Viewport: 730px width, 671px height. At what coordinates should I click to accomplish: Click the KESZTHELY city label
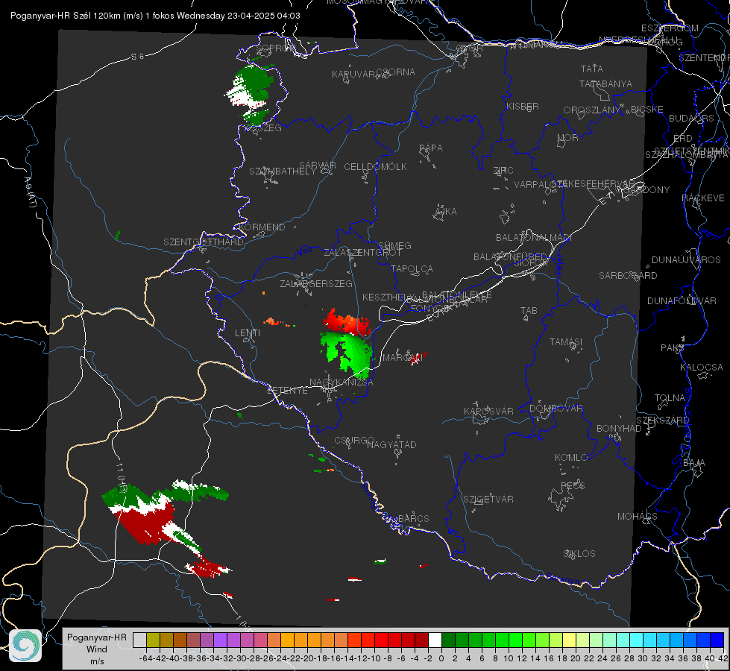click(388, 297)
